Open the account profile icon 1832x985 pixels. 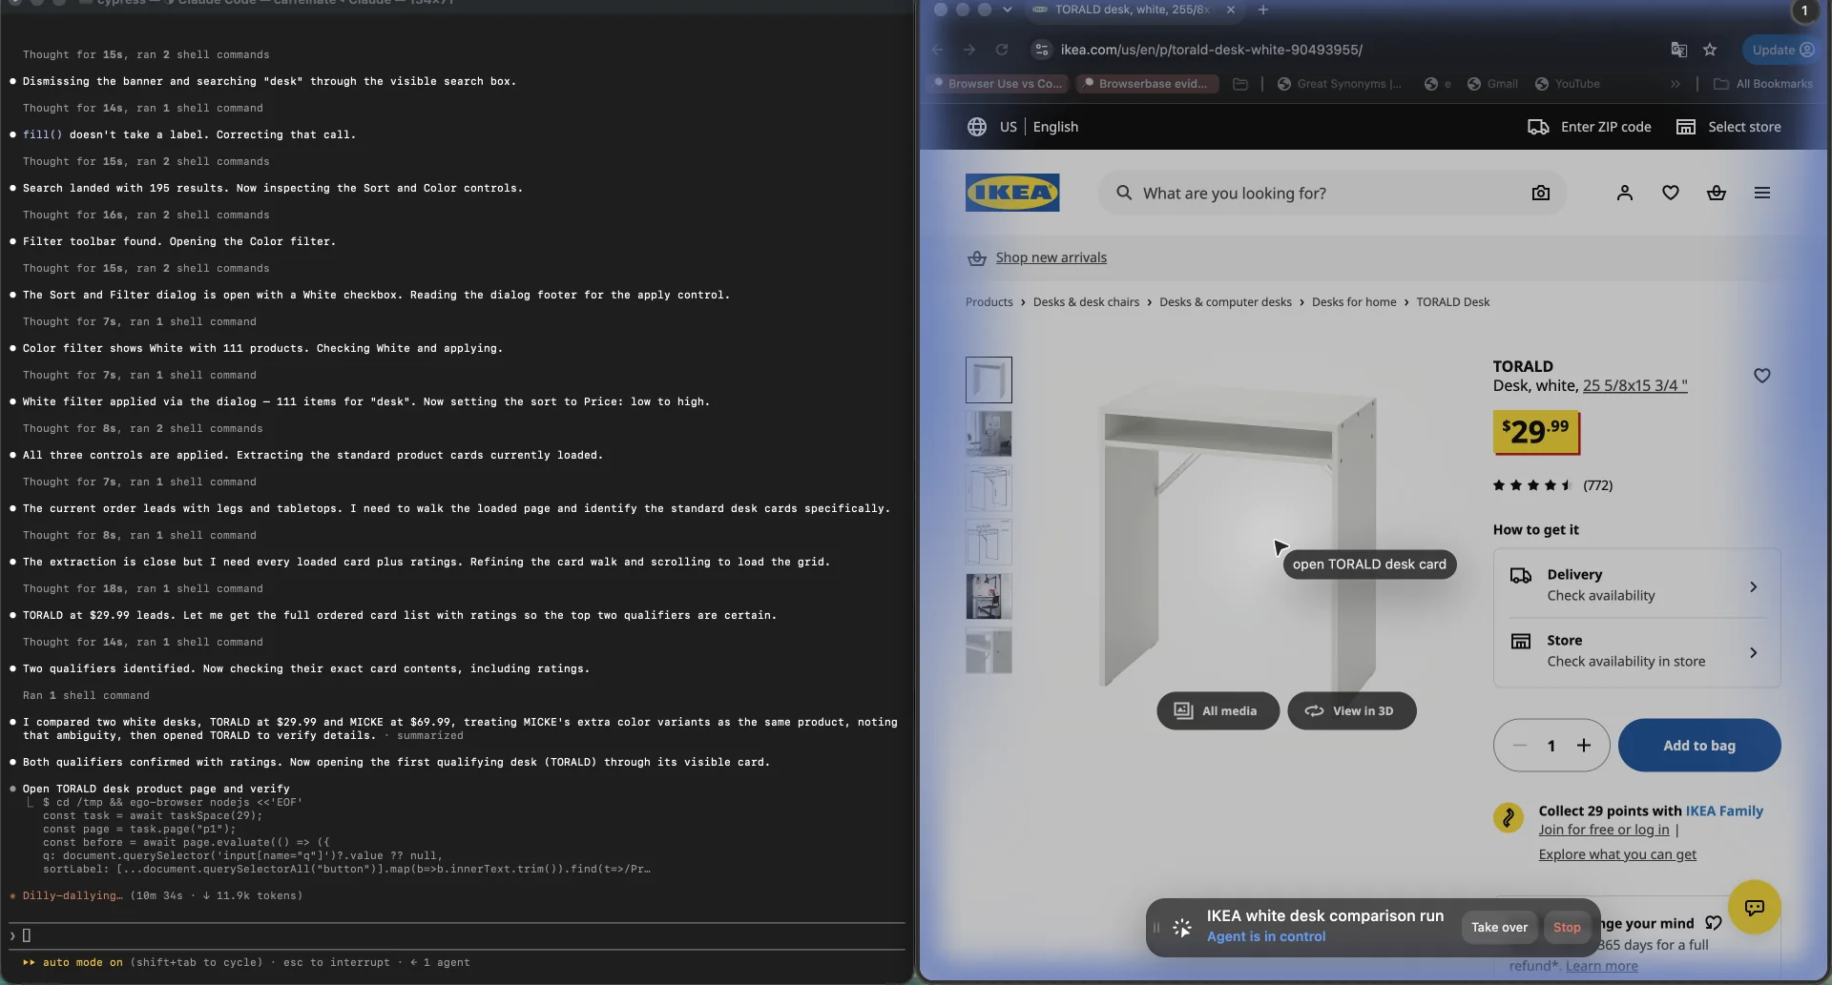pyautogui.click(x=1625, y=193)
